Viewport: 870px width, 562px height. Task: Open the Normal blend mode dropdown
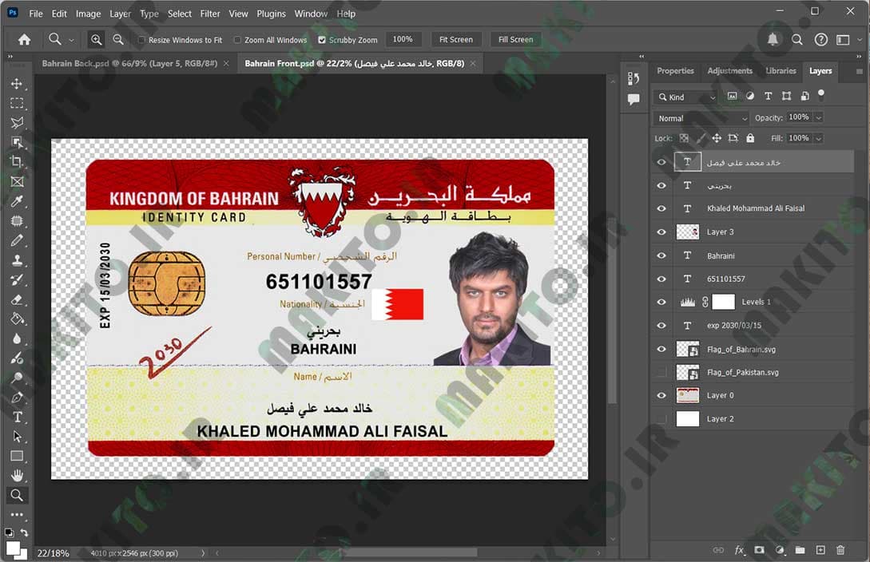tap(702, 118)
